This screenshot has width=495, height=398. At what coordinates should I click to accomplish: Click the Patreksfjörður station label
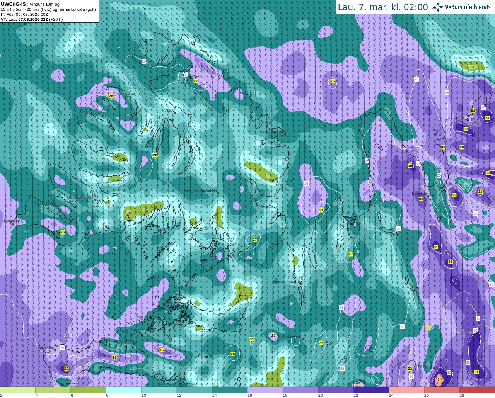45,204
